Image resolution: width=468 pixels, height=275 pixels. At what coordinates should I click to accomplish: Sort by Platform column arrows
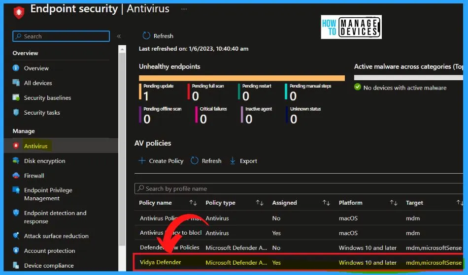click(x=394, y=203)
